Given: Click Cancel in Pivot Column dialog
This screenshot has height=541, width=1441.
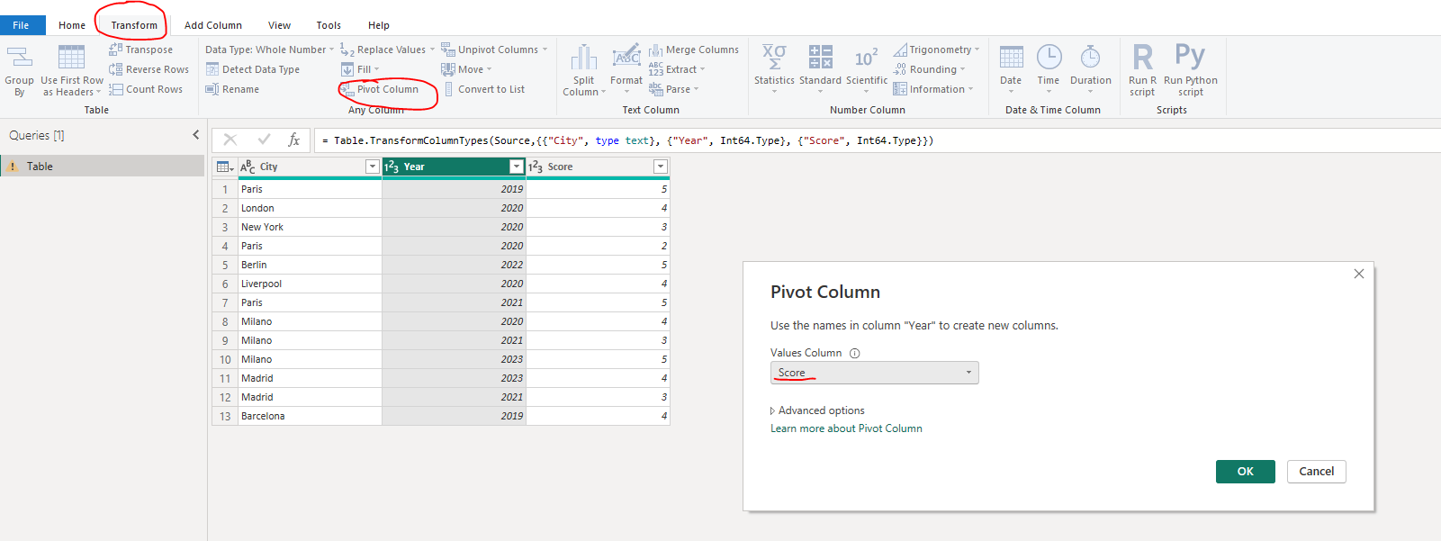Looking at the screenshot, I should (1316, 472).
